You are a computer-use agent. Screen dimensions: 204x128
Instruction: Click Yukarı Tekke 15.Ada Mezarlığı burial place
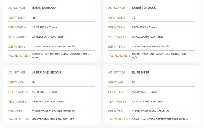coord(150,111)
